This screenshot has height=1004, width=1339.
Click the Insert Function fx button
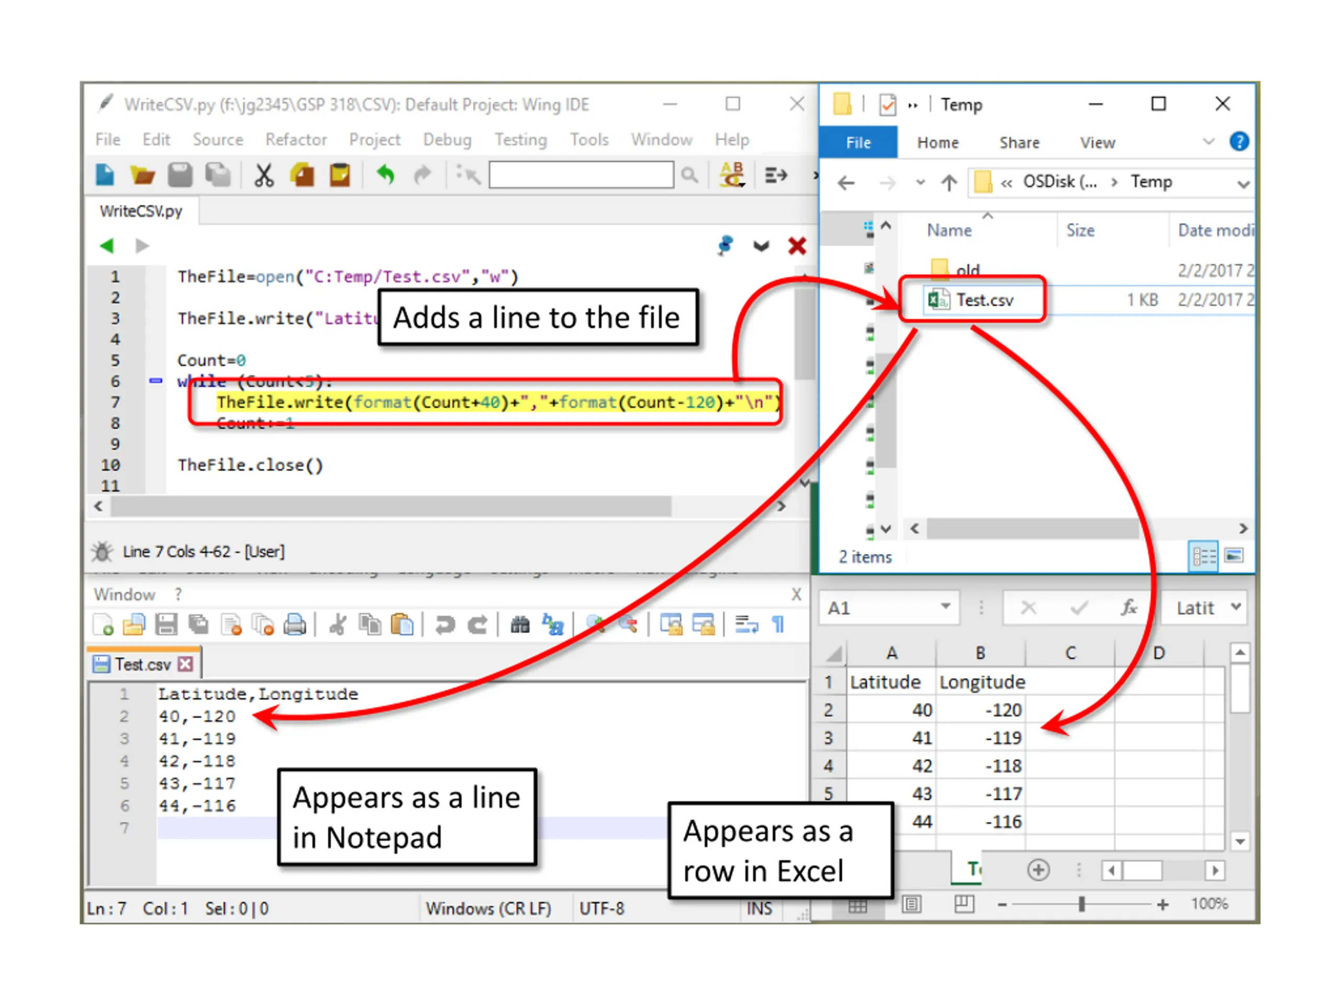[1128, 607]
